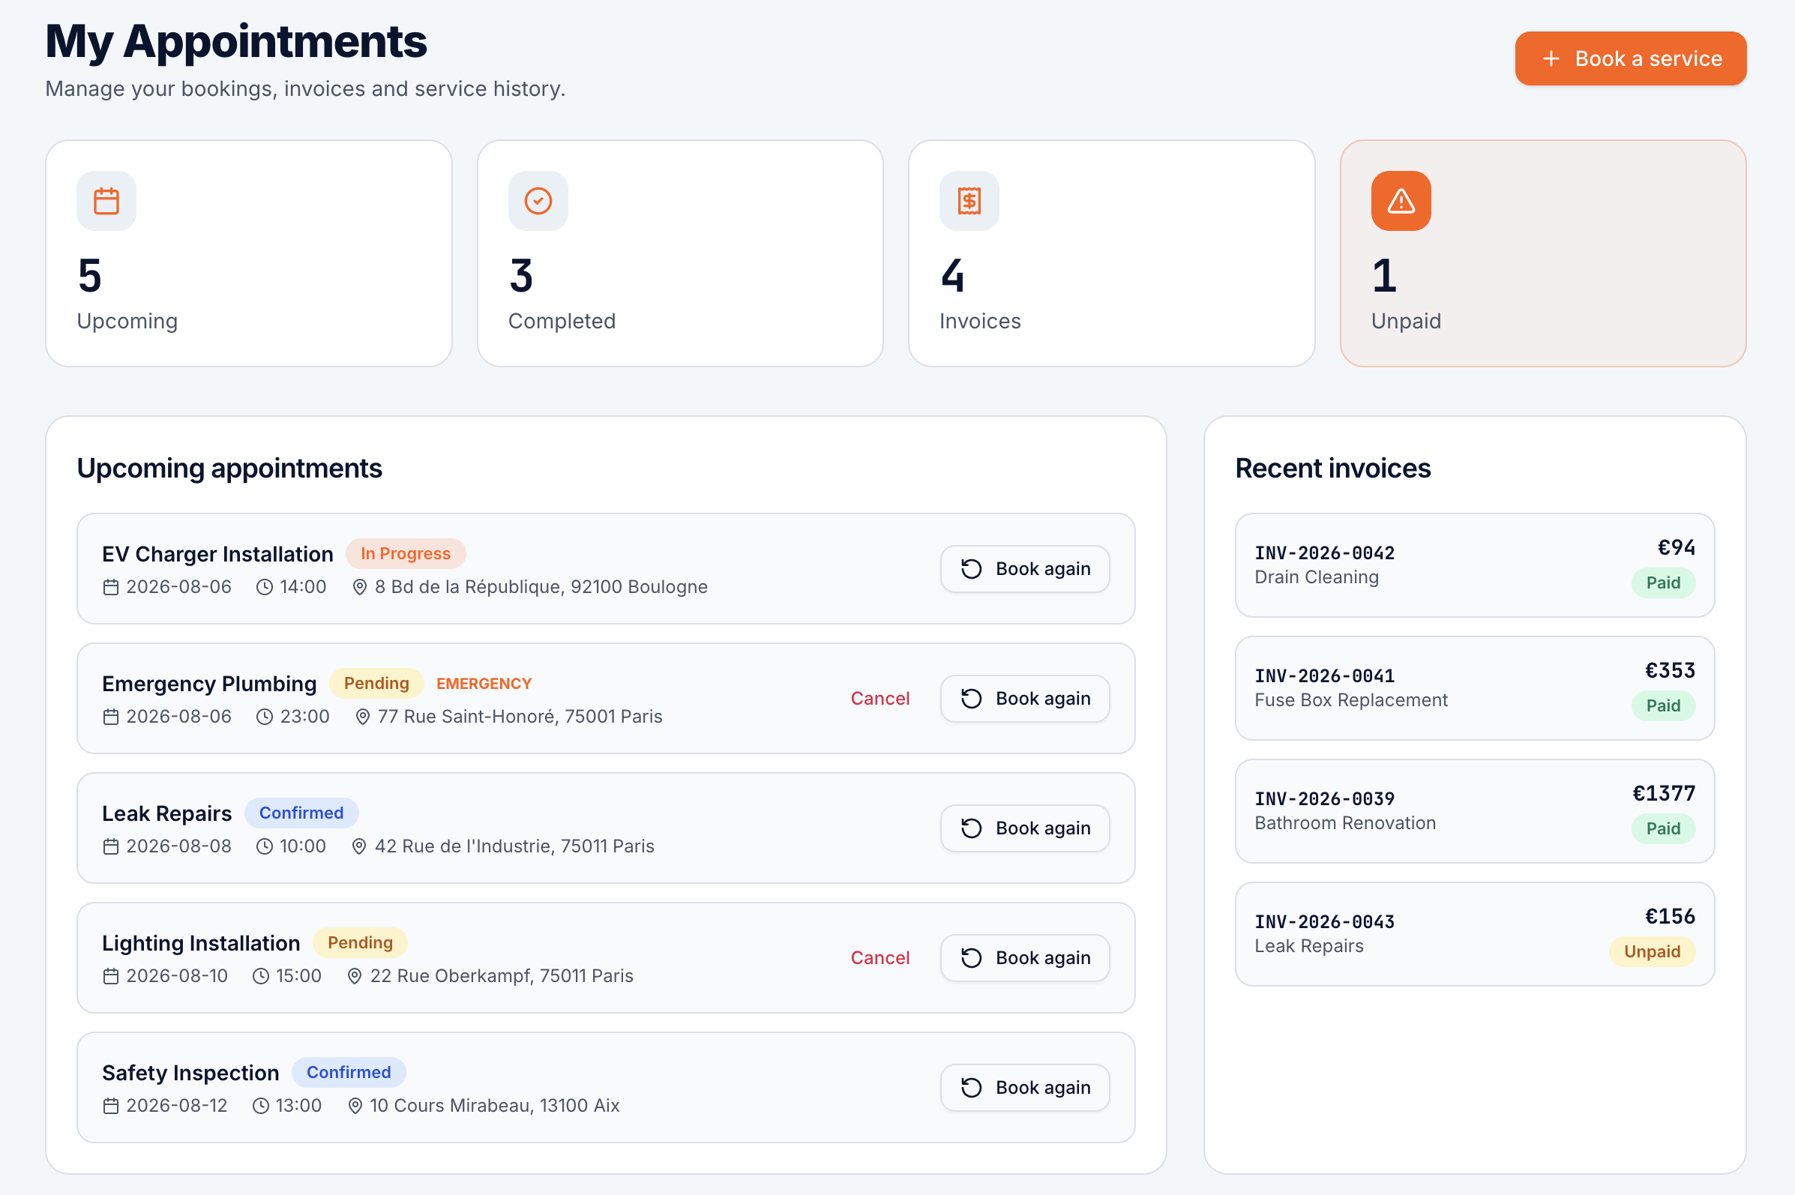Click Confirmed badge on Safety Inspection

pos(349,1072)
